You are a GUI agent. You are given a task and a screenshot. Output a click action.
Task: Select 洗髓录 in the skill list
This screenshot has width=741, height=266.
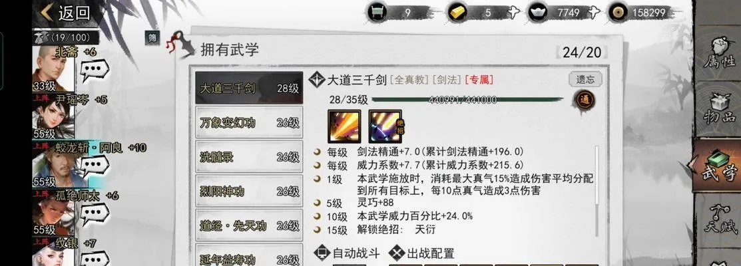[249, 156]
